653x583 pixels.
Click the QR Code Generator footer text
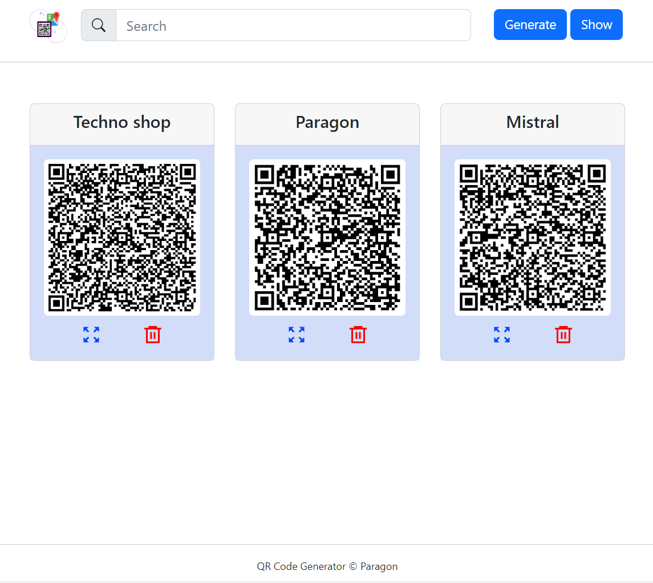tap(327, 566)
